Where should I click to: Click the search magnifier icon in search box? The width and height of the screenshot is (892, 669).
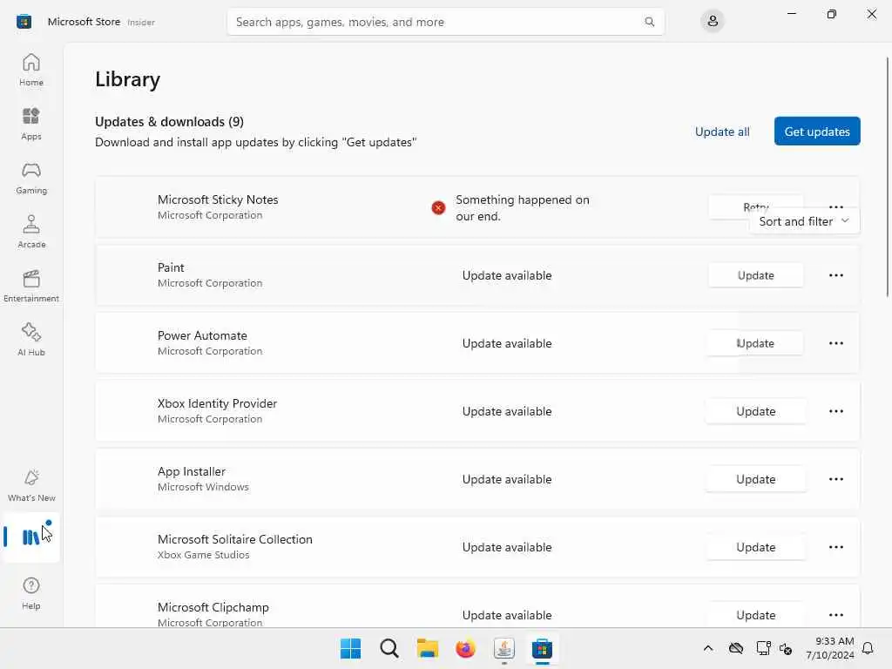point(649,22)
